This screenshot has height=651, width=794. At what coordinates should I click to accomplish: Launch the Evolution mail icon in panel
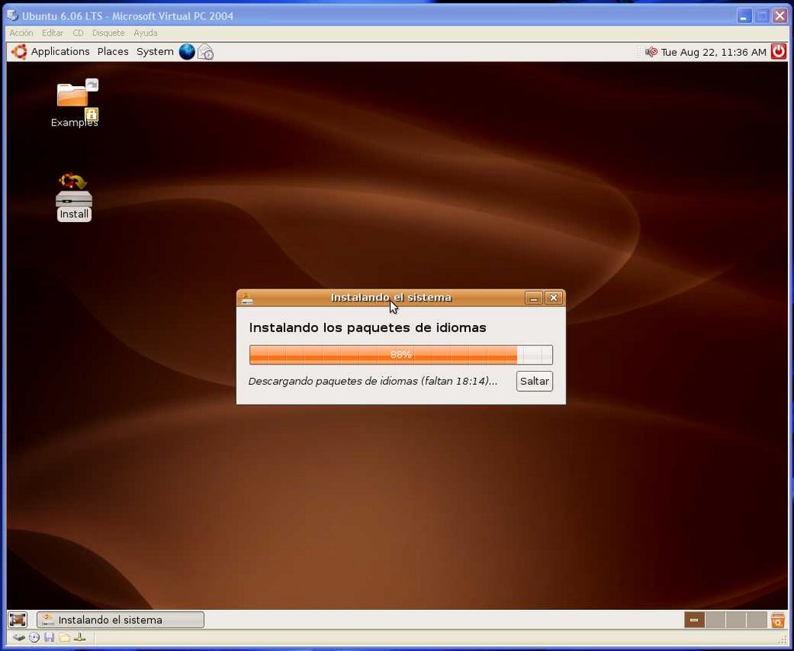[205, 52]
